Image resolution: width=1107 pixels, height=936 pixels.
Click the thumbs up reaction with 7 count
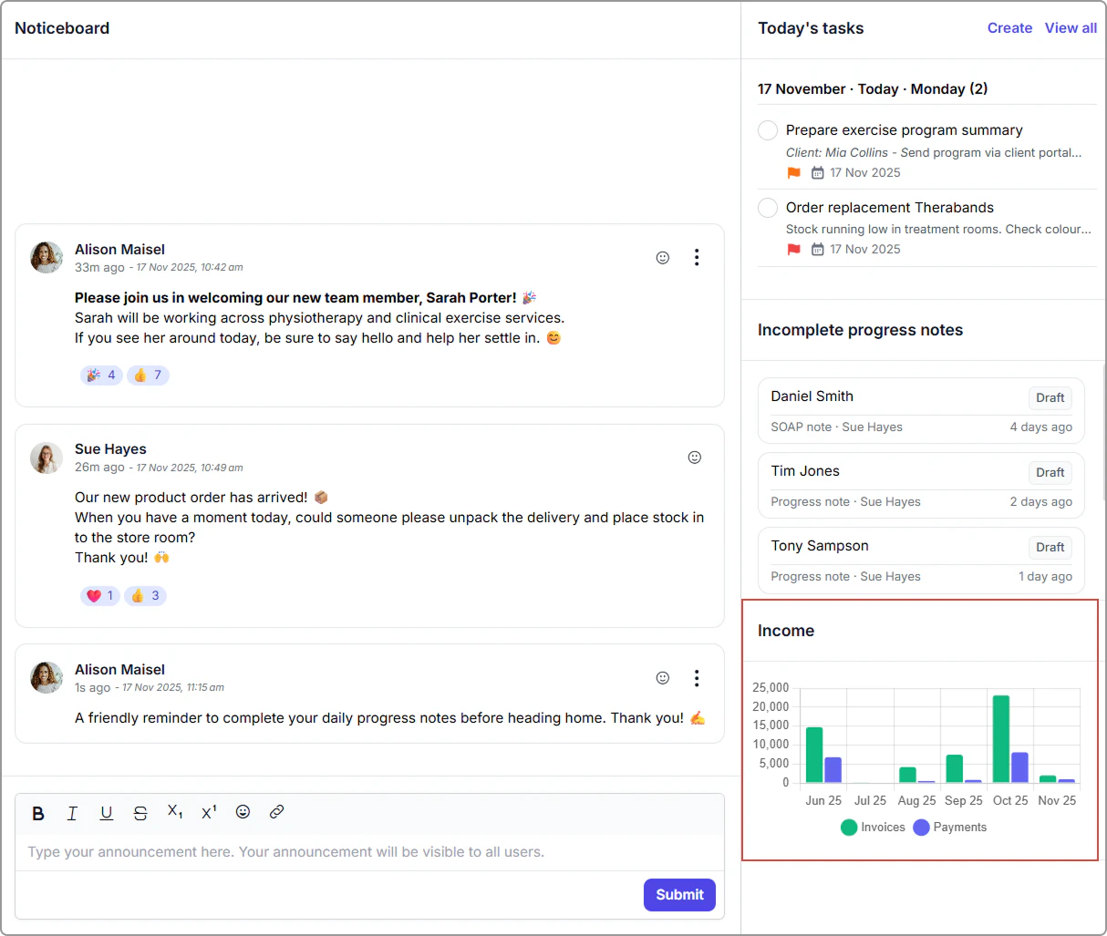tap(148, 375)
